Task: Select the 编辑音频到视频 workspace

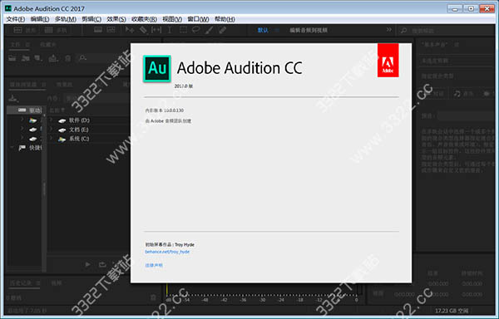Action: 309,30
